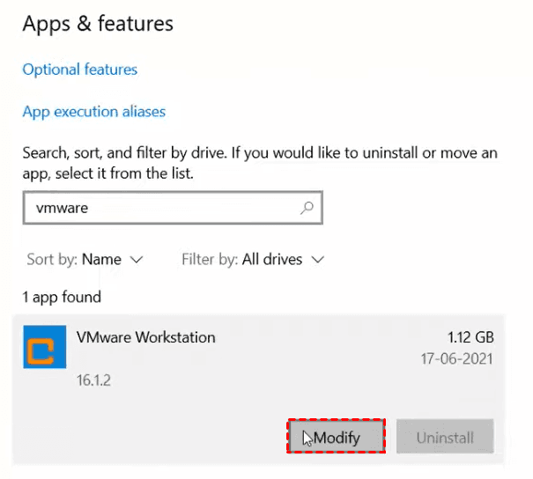
Task: Click the search field containing 'vmware'
Action: (159, 209)
